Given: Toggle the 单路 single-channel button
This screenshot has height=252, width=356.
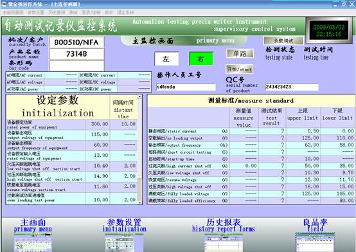Looking at the screenshot, I should pos(240,53).
